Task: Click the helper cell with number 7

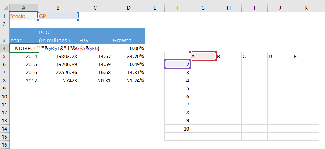Action: pos(177,104)
